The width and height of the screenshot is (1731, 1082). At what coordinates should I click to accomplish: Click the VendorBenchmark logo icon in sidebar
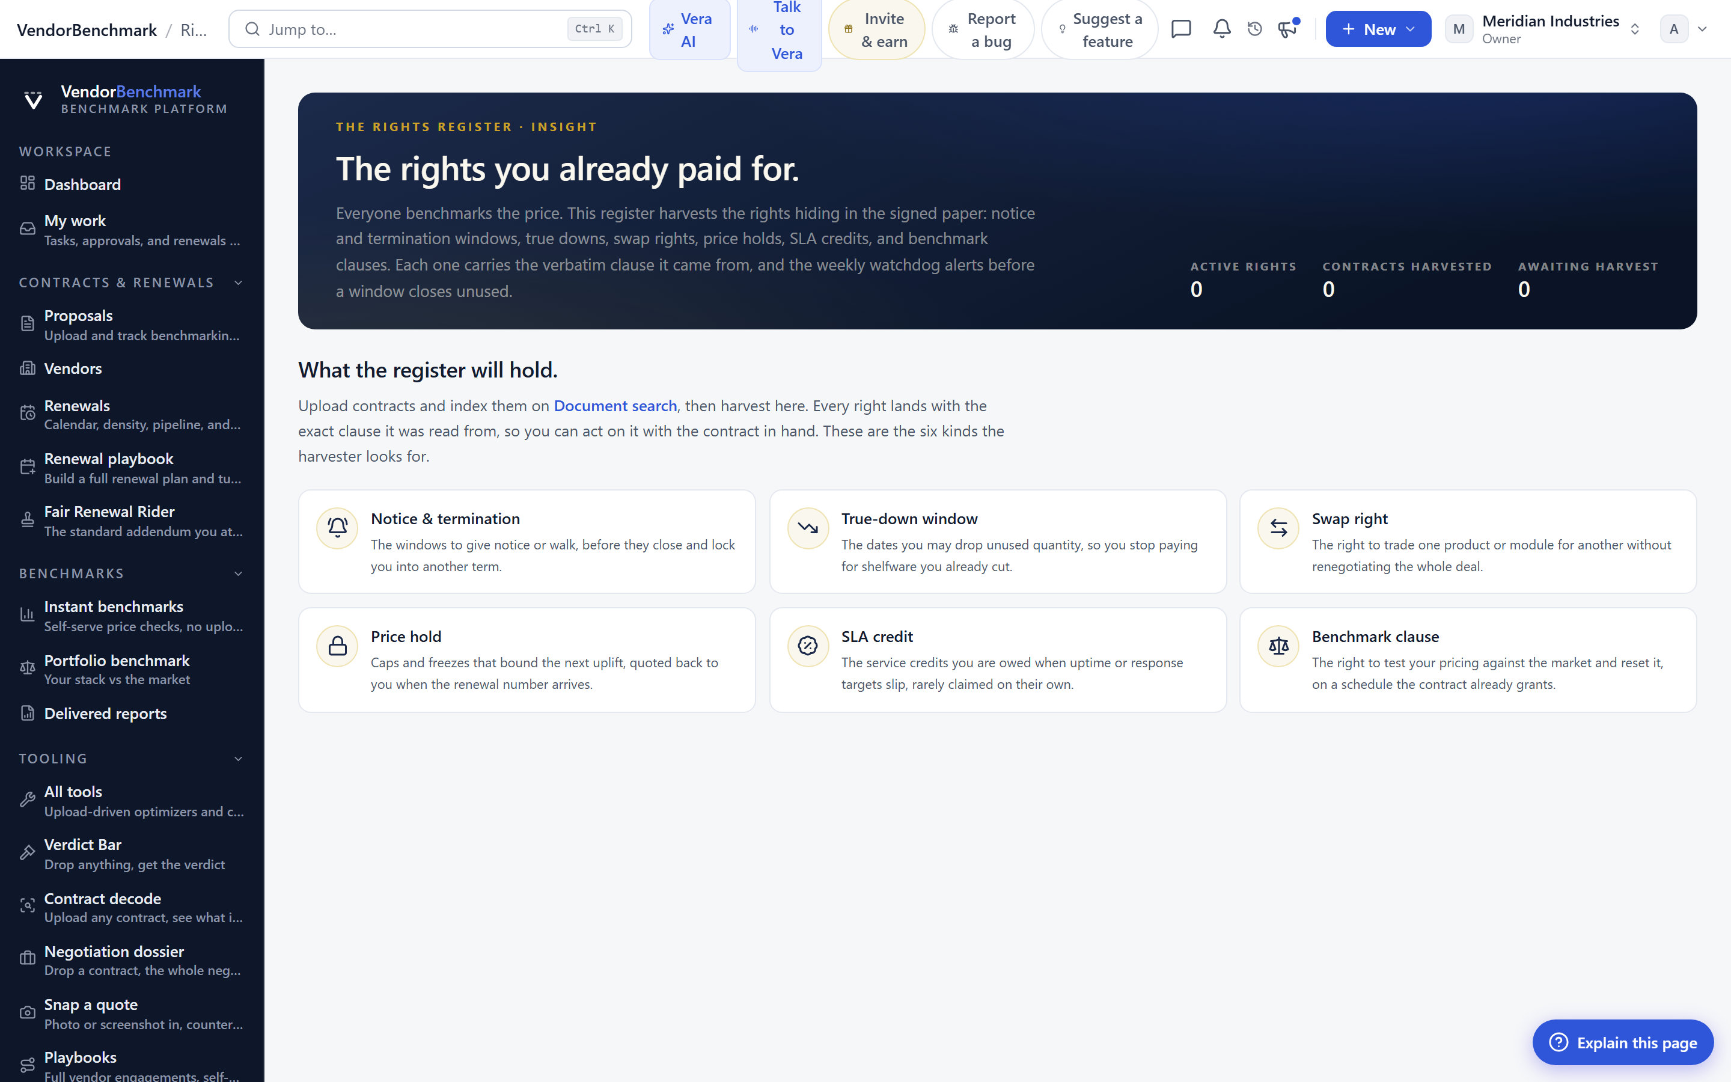[33, 99]
